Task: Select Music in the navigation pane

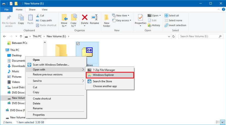Action: [x=15, y=71]
